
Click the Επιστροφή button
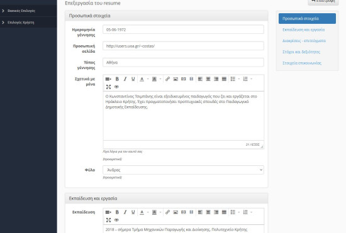point(323,1)
